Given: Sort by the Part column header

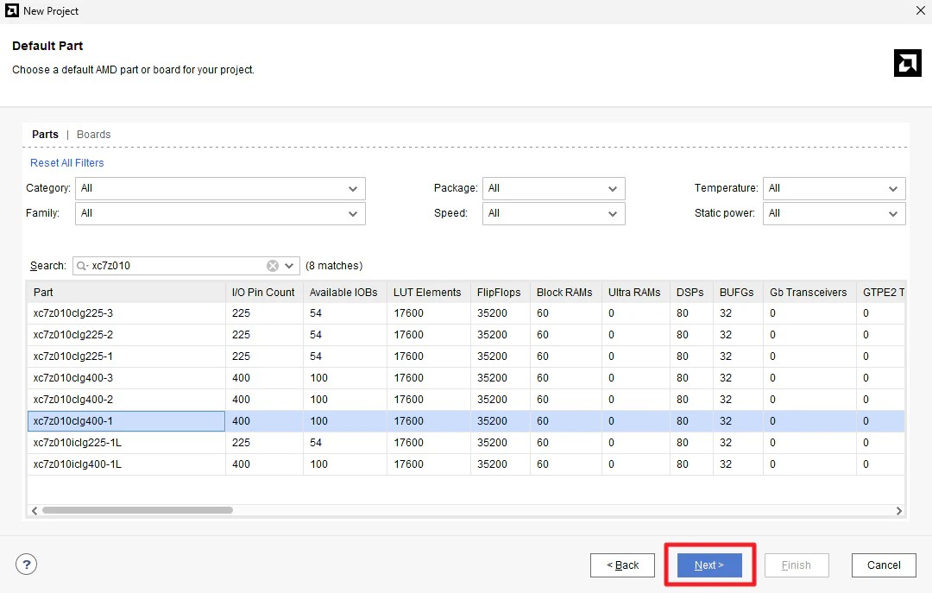Looking at the screenshot, I should point(126,292).
